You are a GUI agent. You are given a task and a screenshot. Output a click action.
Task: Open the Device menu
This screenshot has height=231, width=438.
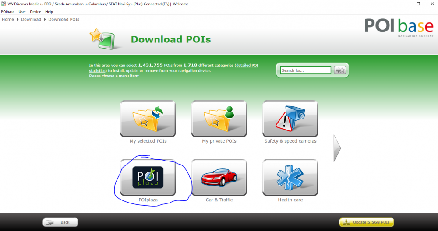(35, 12)
